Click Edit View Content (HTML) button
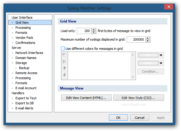 coord(86,98)
